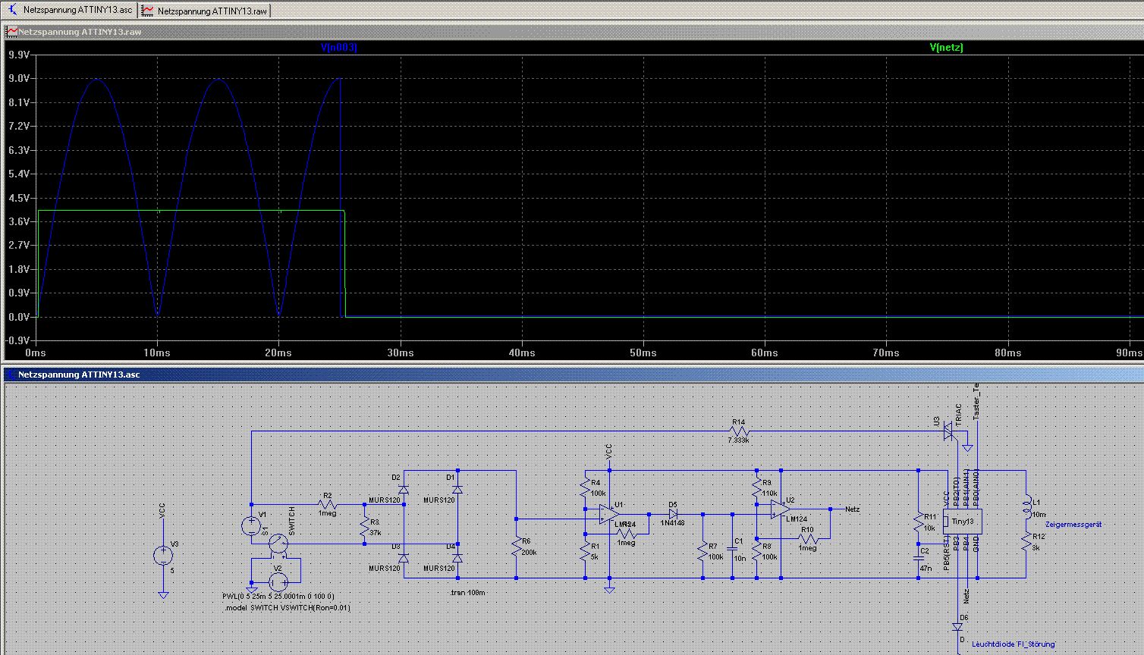Click the .tran 100m simulation directive

point(467,592)
